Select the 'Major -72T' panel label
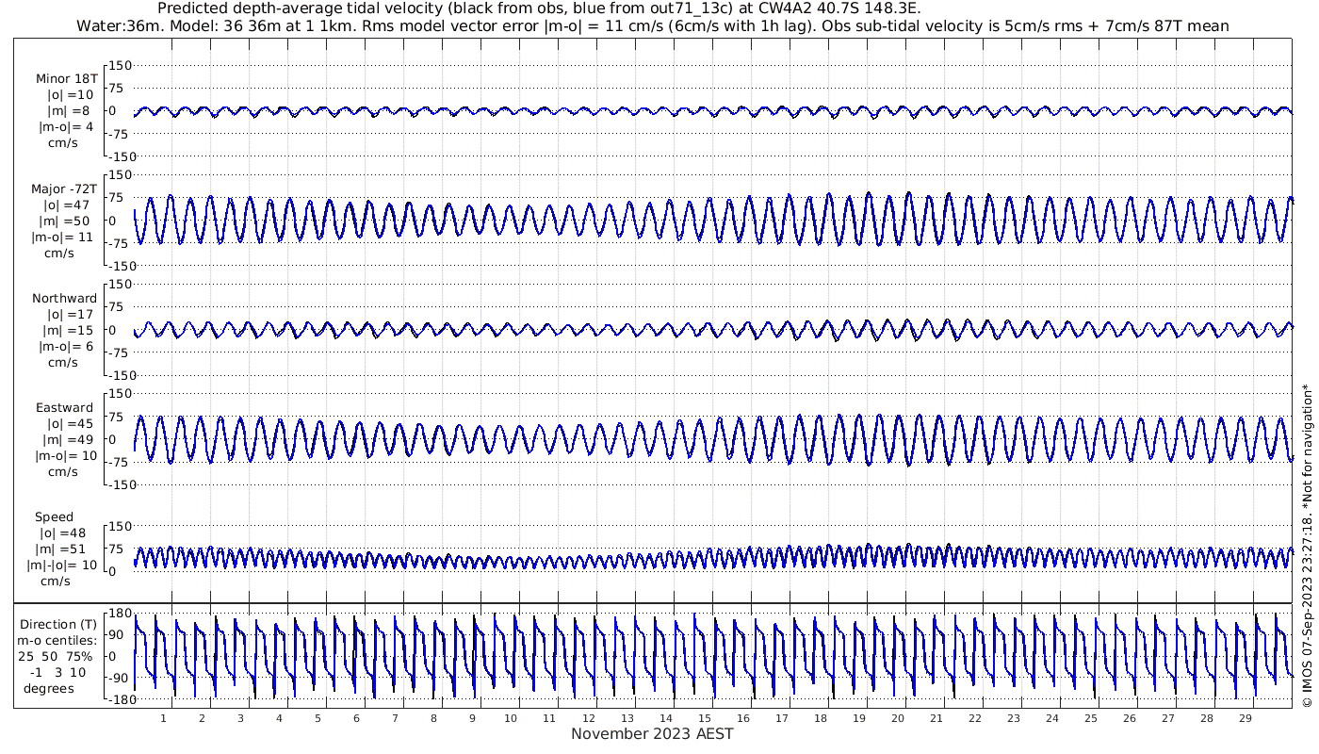The width and height of the screenshot is (1319, 754). pos(64,188)
